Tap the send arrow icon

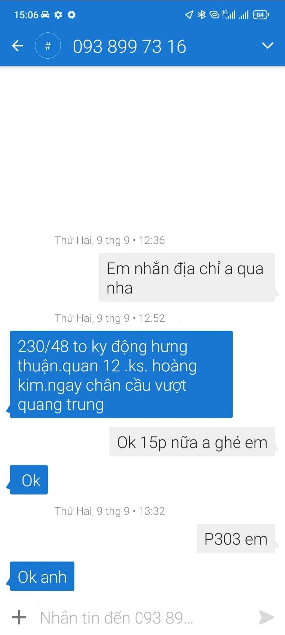(266, 617)
